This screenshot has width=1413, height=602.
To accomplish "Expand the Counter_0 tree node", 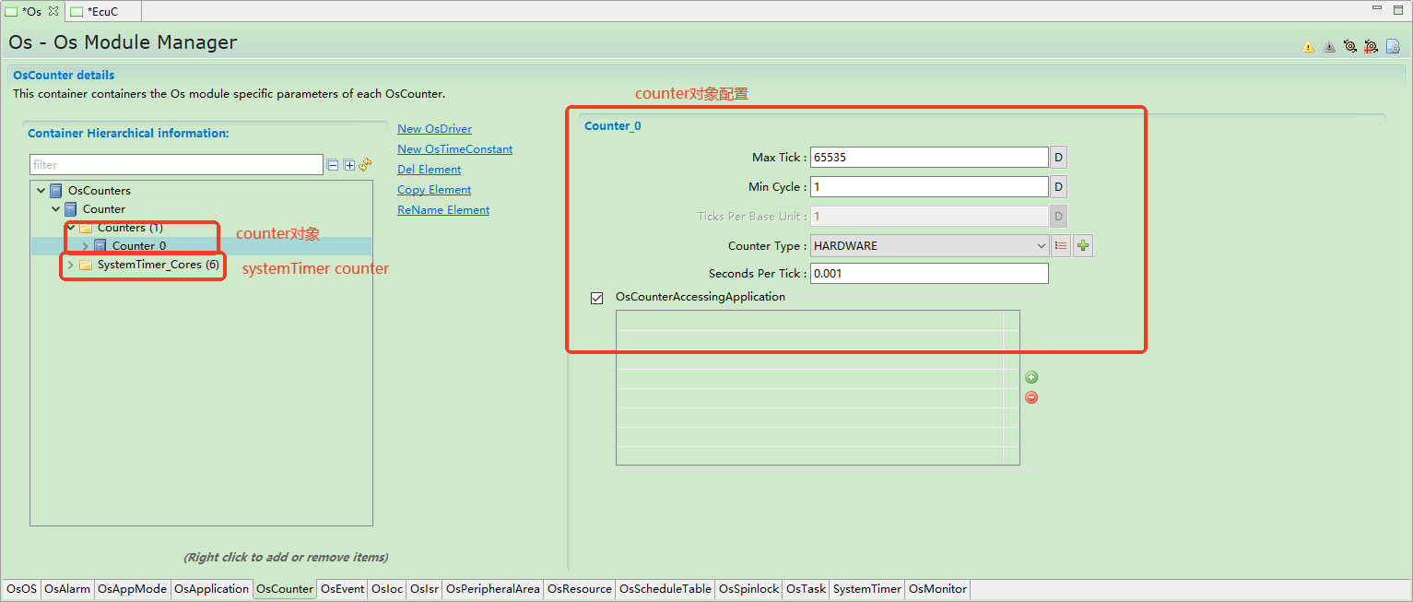I will (x=85, y=246).
